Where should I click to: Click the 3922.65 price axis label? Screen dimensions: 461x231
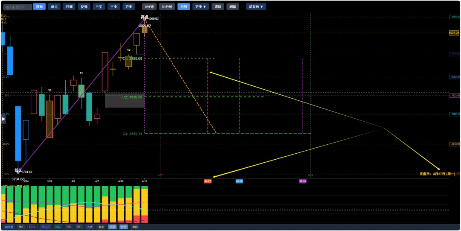[x=455, y=95]
